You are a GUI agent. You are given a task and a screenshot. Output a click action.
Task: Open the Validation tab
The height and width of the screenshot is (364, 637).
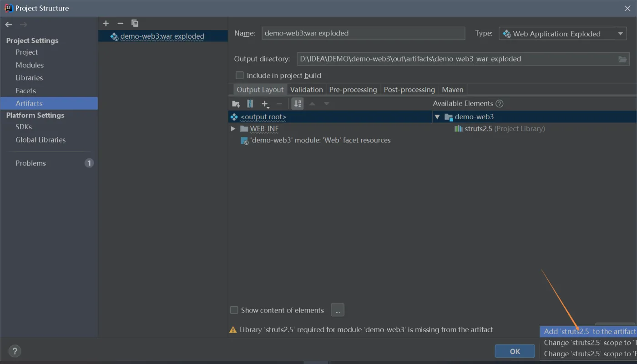pos(307,90)
